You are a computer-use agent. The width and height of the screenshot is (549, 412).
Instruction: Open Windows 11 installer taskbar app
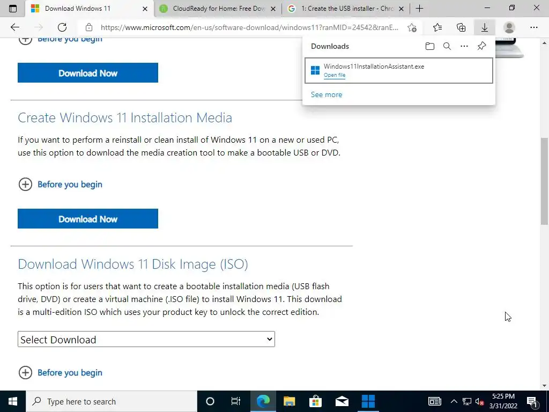tap(368, 401)
